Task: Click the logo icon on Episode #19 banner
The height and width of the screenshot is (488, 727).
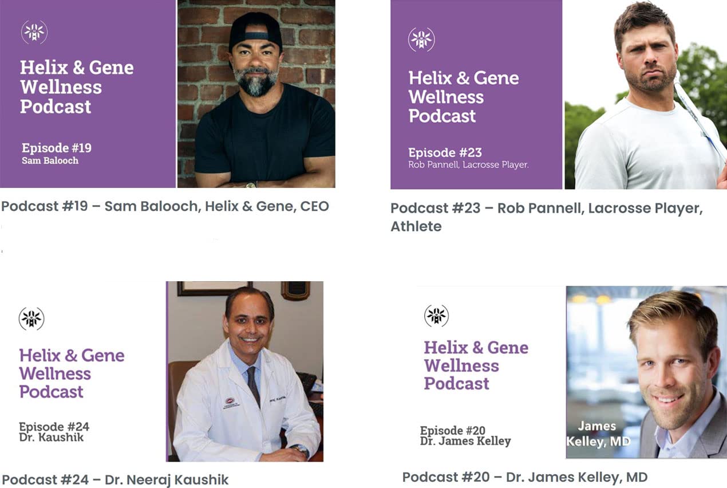Action: click(x=34, y=33)
